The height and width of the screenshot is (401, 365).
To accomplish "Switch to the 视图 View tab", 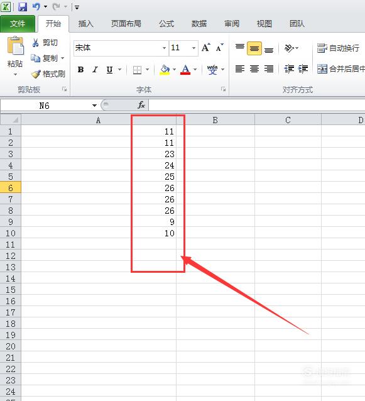I will tap(264, 24).
